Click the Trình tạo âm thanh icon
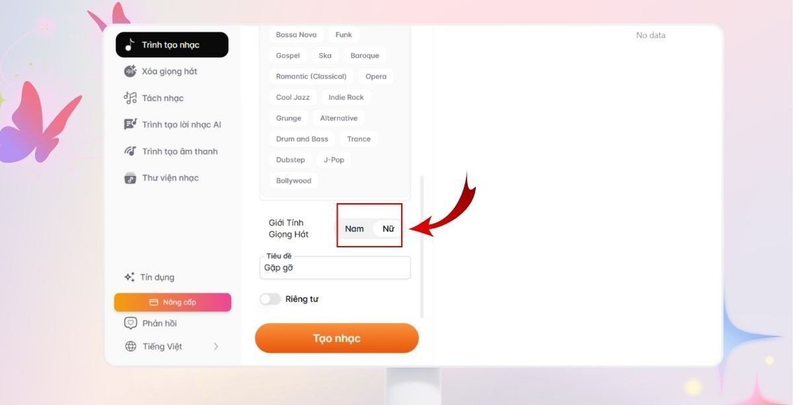This screenshot has height=405, width=793. click(130, 151)
